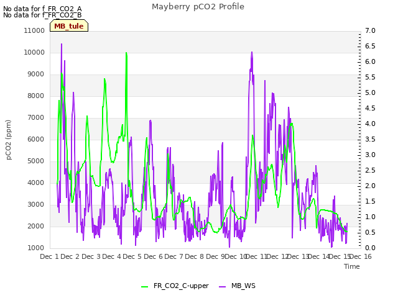Click the 7.0 right-axis tick label
The width and height of the screenshot is (398, 298).
[x=370, y=30]
